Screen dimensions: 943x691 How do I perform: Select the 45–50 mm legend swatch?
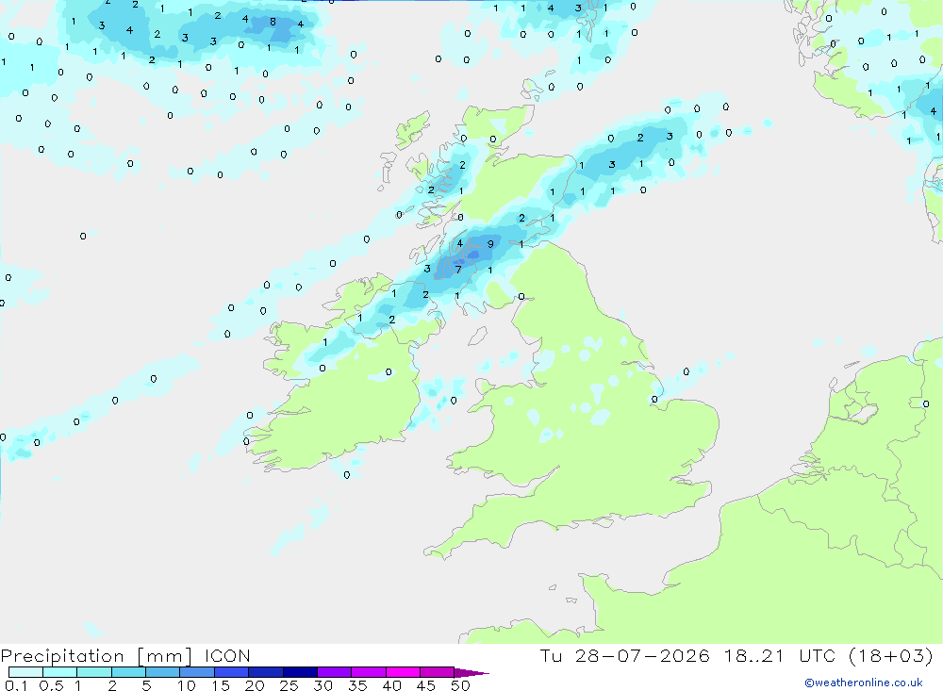point(438,672)
